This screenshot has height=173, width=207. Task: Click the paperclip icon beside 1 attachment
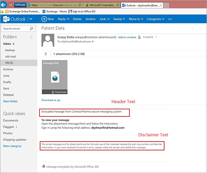point(46,54)
